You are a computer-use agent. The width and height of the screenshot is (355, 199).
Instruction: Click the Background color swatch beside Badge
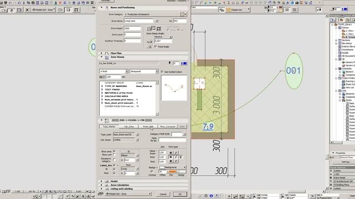point(162,167)
